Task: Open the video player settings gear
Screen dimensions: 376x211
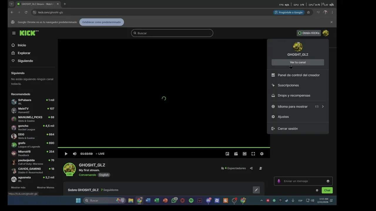Action: (262, 154)
